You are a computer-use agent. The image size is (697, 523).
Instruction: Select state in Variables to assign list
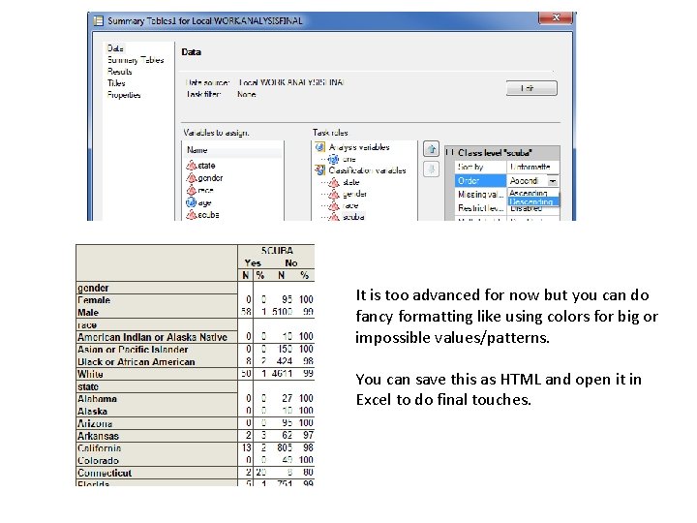click(x=206, y=166)
